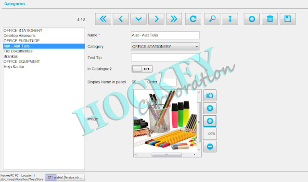Remove the image with the X button

210,108
